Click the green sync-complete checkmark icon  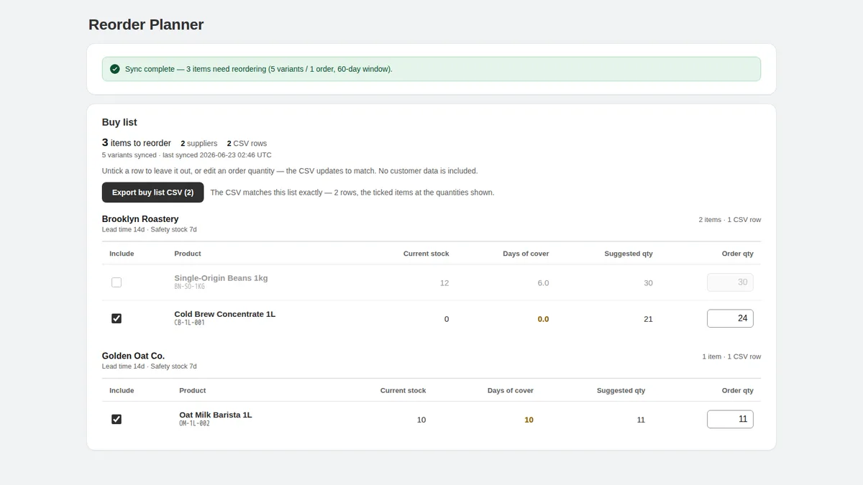(115, 69)
